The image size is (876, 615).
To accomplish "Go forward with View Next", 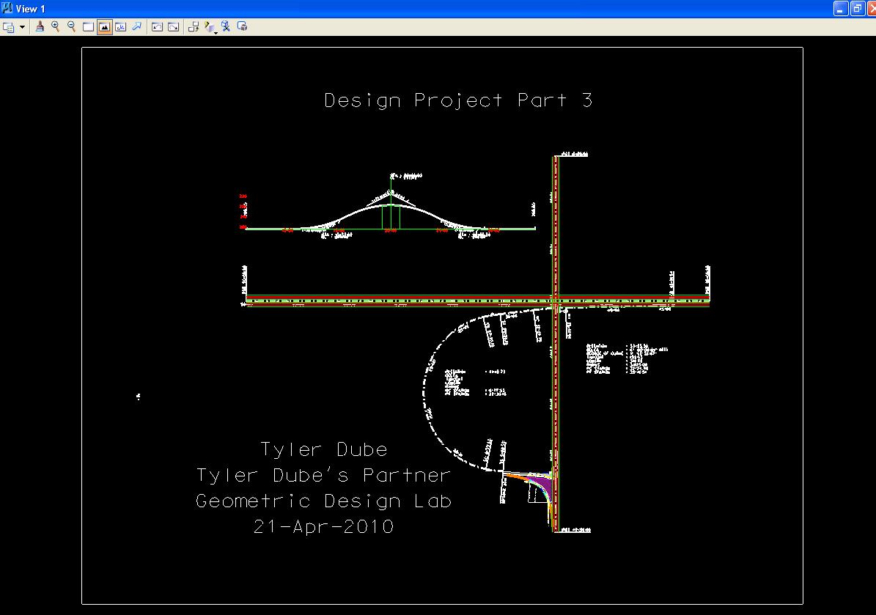I will pyautogui.click(x=173, y=27).
